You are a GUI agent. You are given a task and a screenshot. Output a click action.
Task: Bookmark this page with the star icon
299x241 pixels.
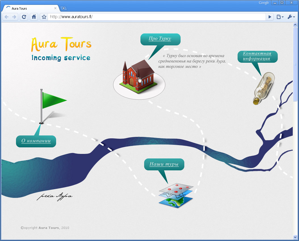pyautogui.click(x=44, y=17)
